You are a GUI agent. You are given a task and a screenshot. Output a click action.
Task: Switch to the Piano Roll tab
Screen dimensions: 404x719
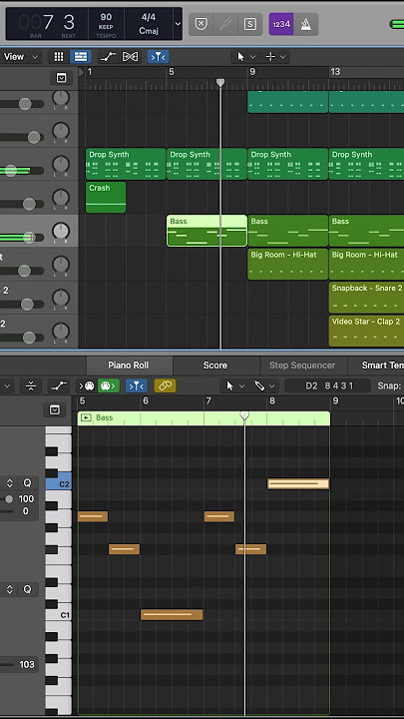tap(129, 365)
